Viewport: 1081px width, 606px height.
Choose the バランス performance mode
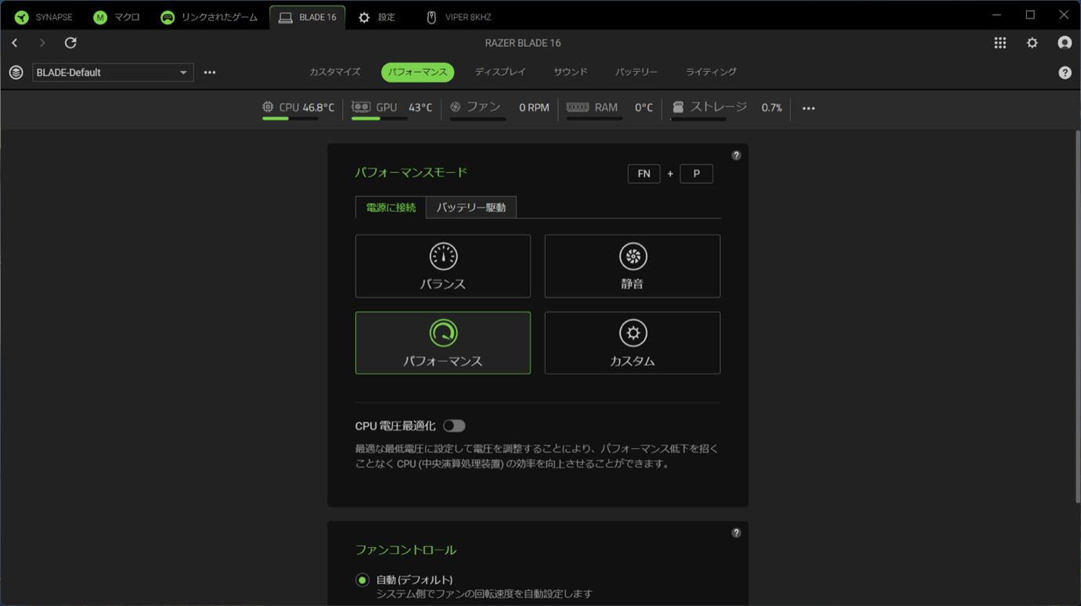tap(443, 266)
